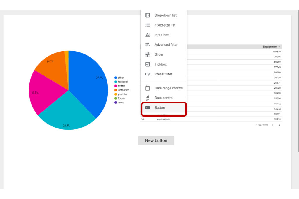This screenshot has width=299, height=199.
Task: Choose Drop-down list from the menu
Action: pyautogui.click(x=164, y=15)
